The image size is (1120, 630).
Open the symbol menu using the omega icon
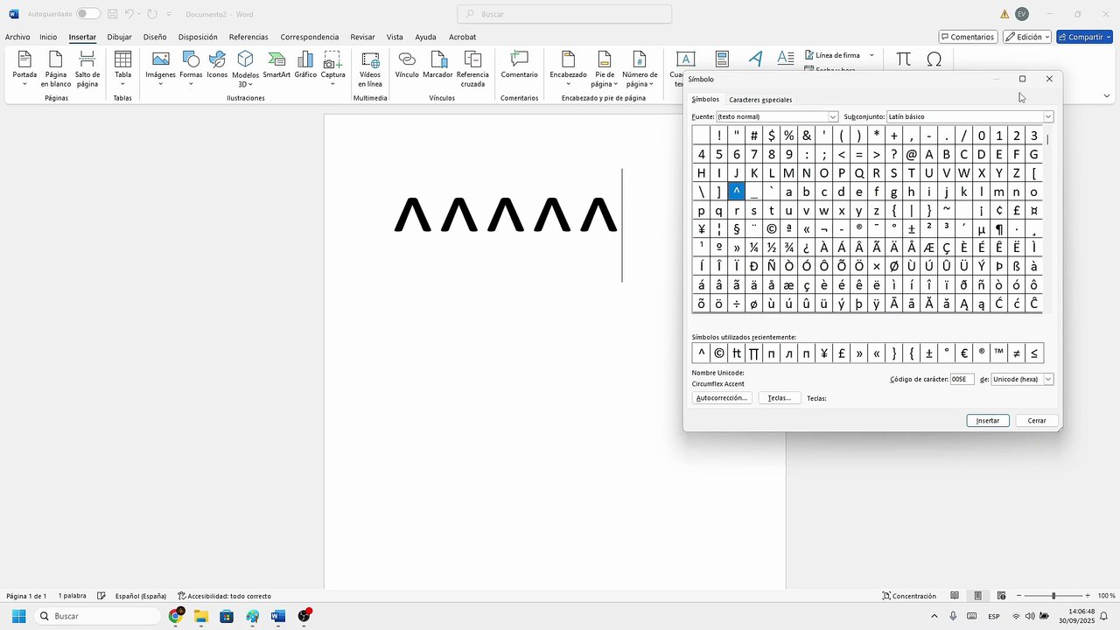click(934, 59)
